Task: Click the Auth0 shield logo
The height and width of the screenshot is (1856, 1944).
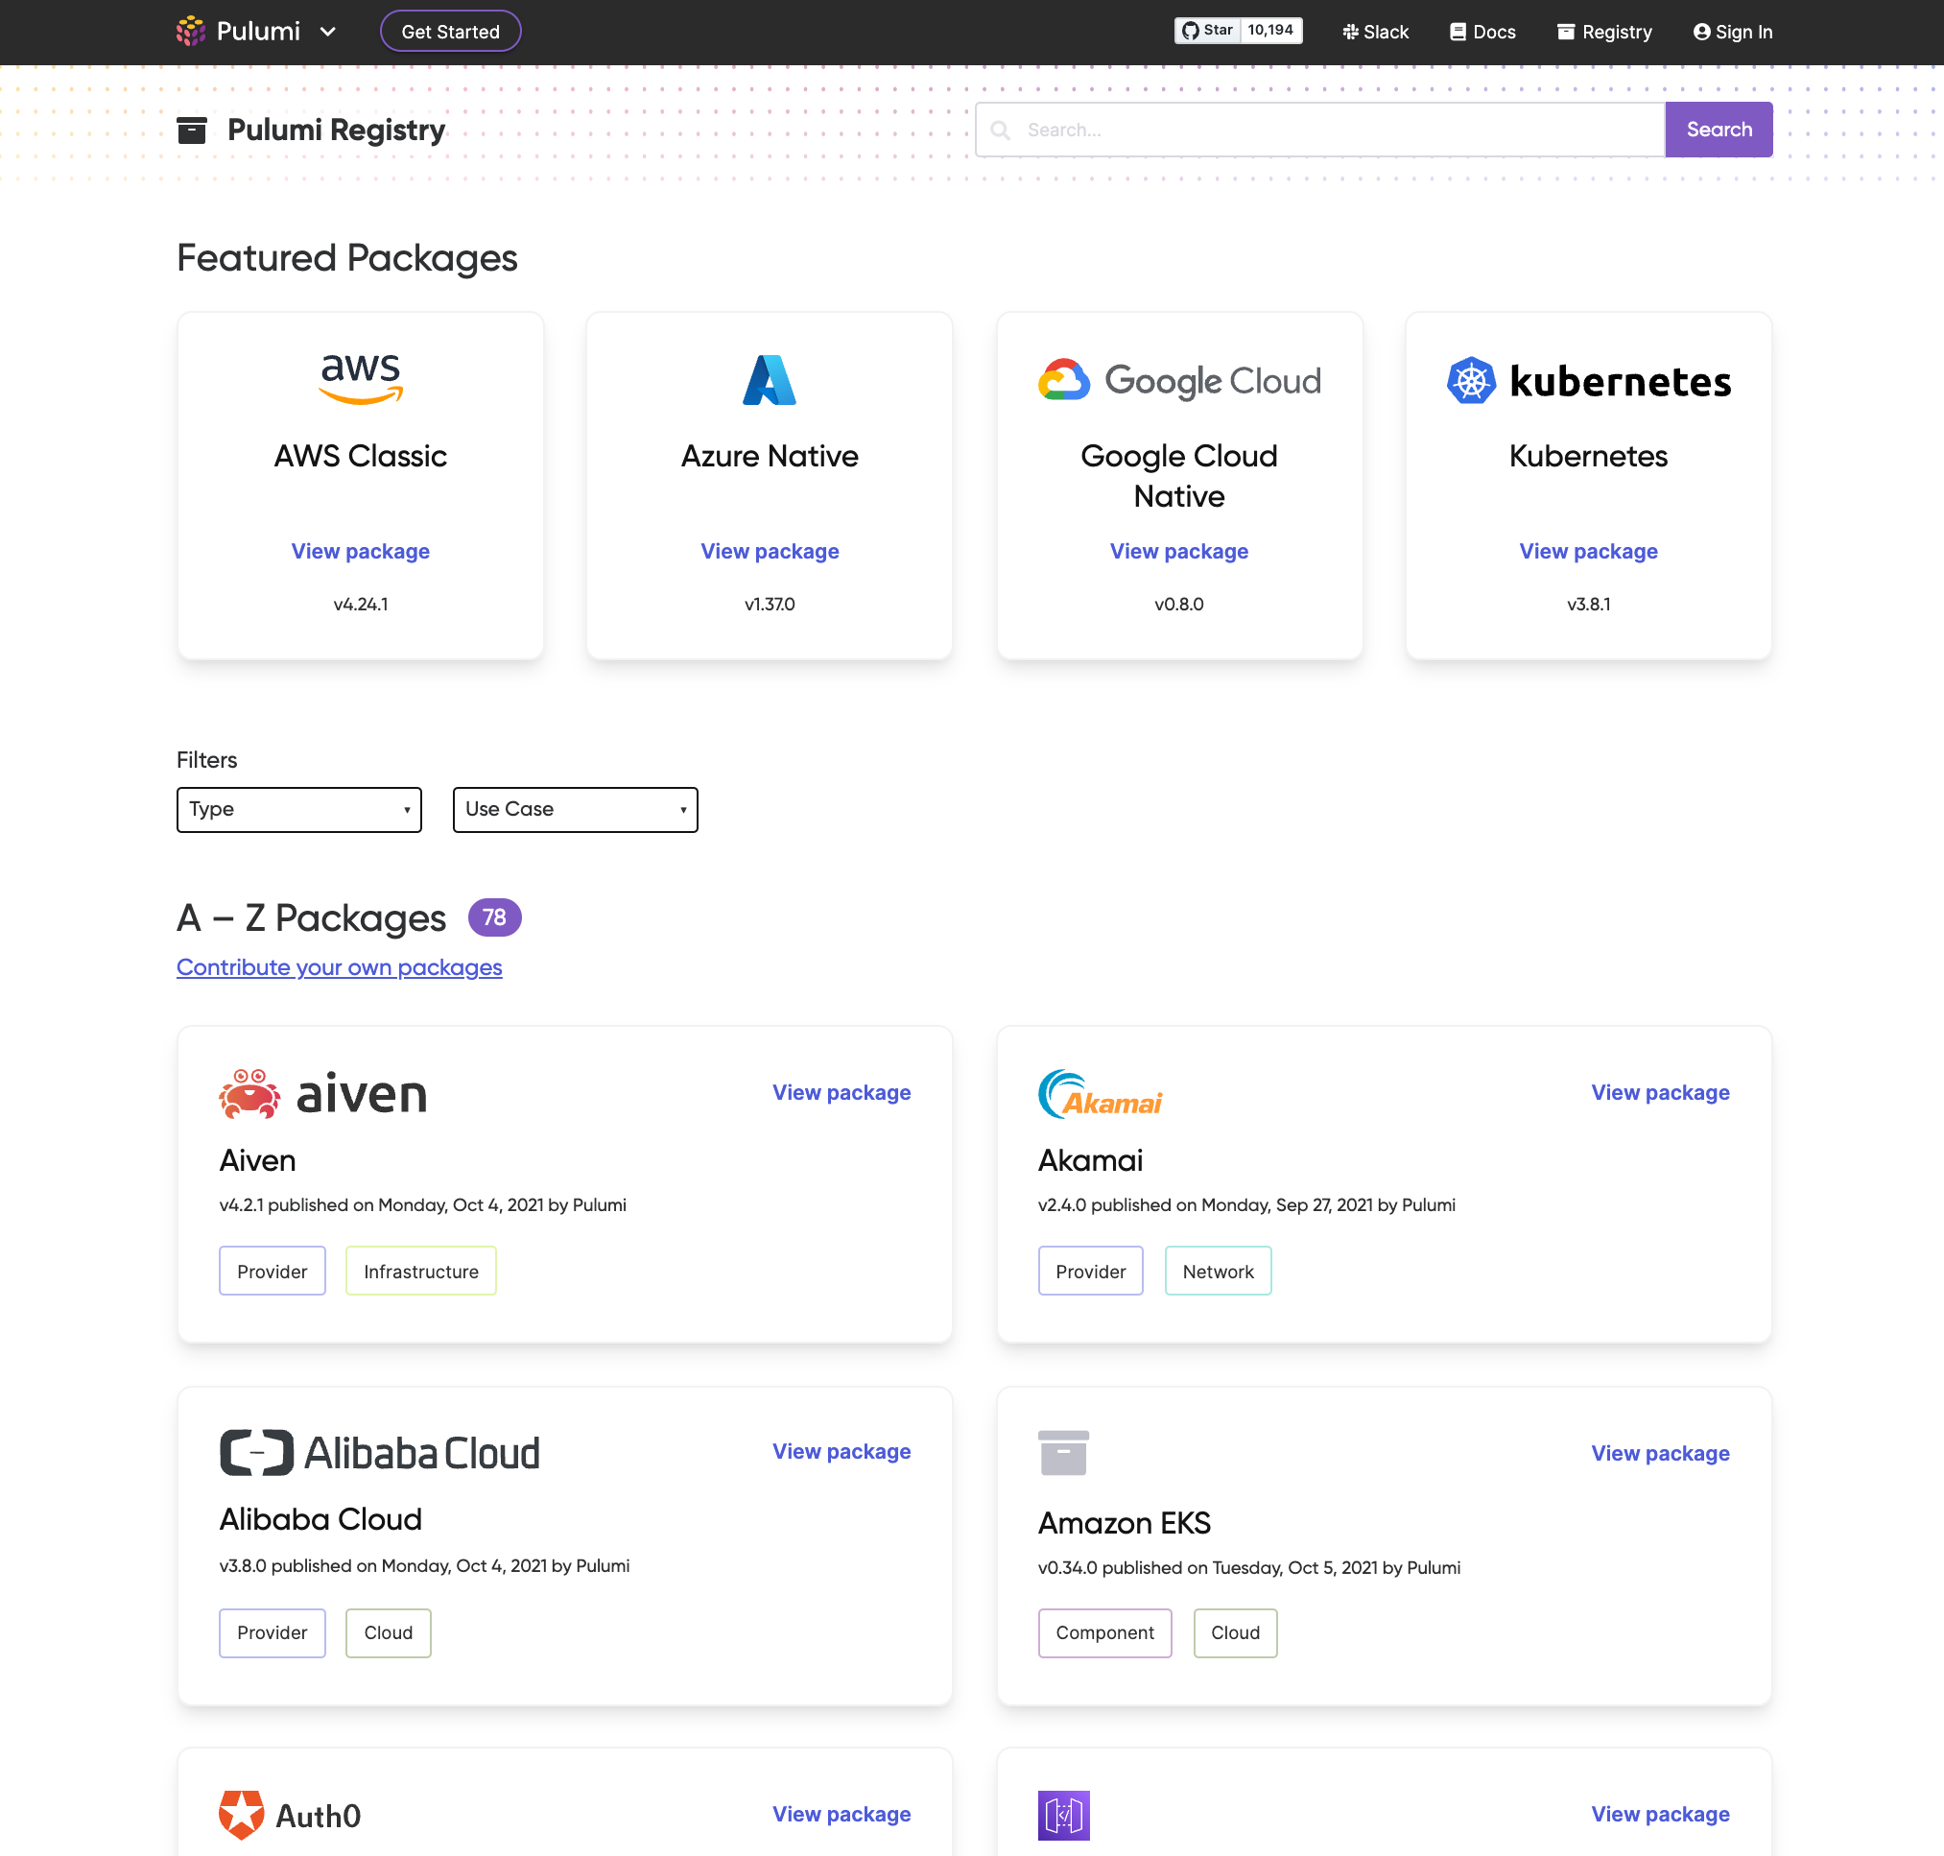Action: [x=242, y=1815]
